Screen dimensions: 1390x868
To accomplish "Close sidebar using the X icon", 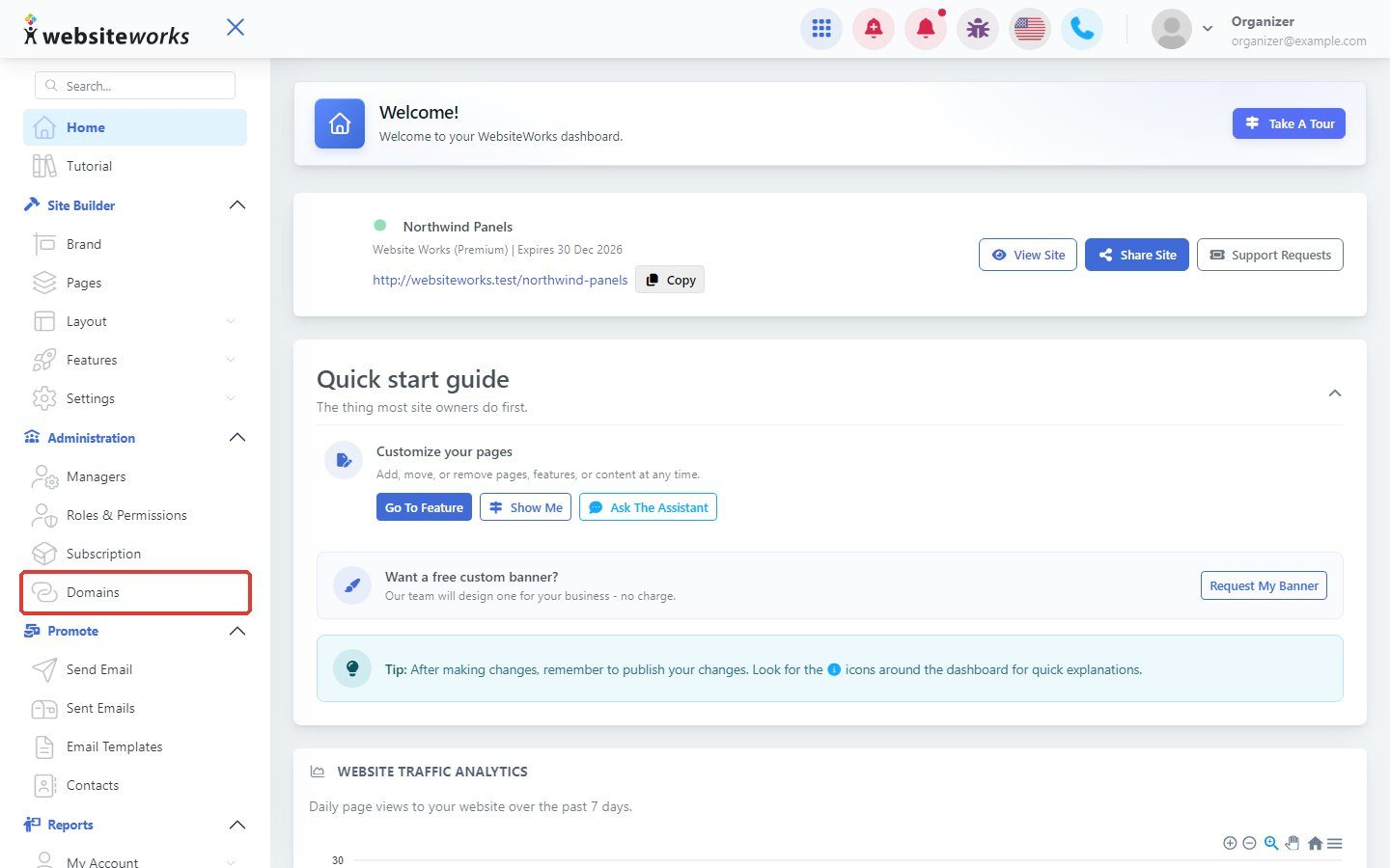I will point(236,27).
